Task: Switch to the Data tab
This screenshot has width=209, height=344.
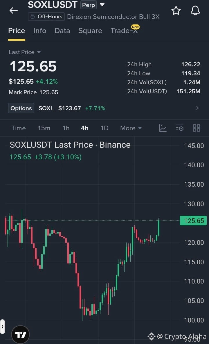Action: [62, 31]
